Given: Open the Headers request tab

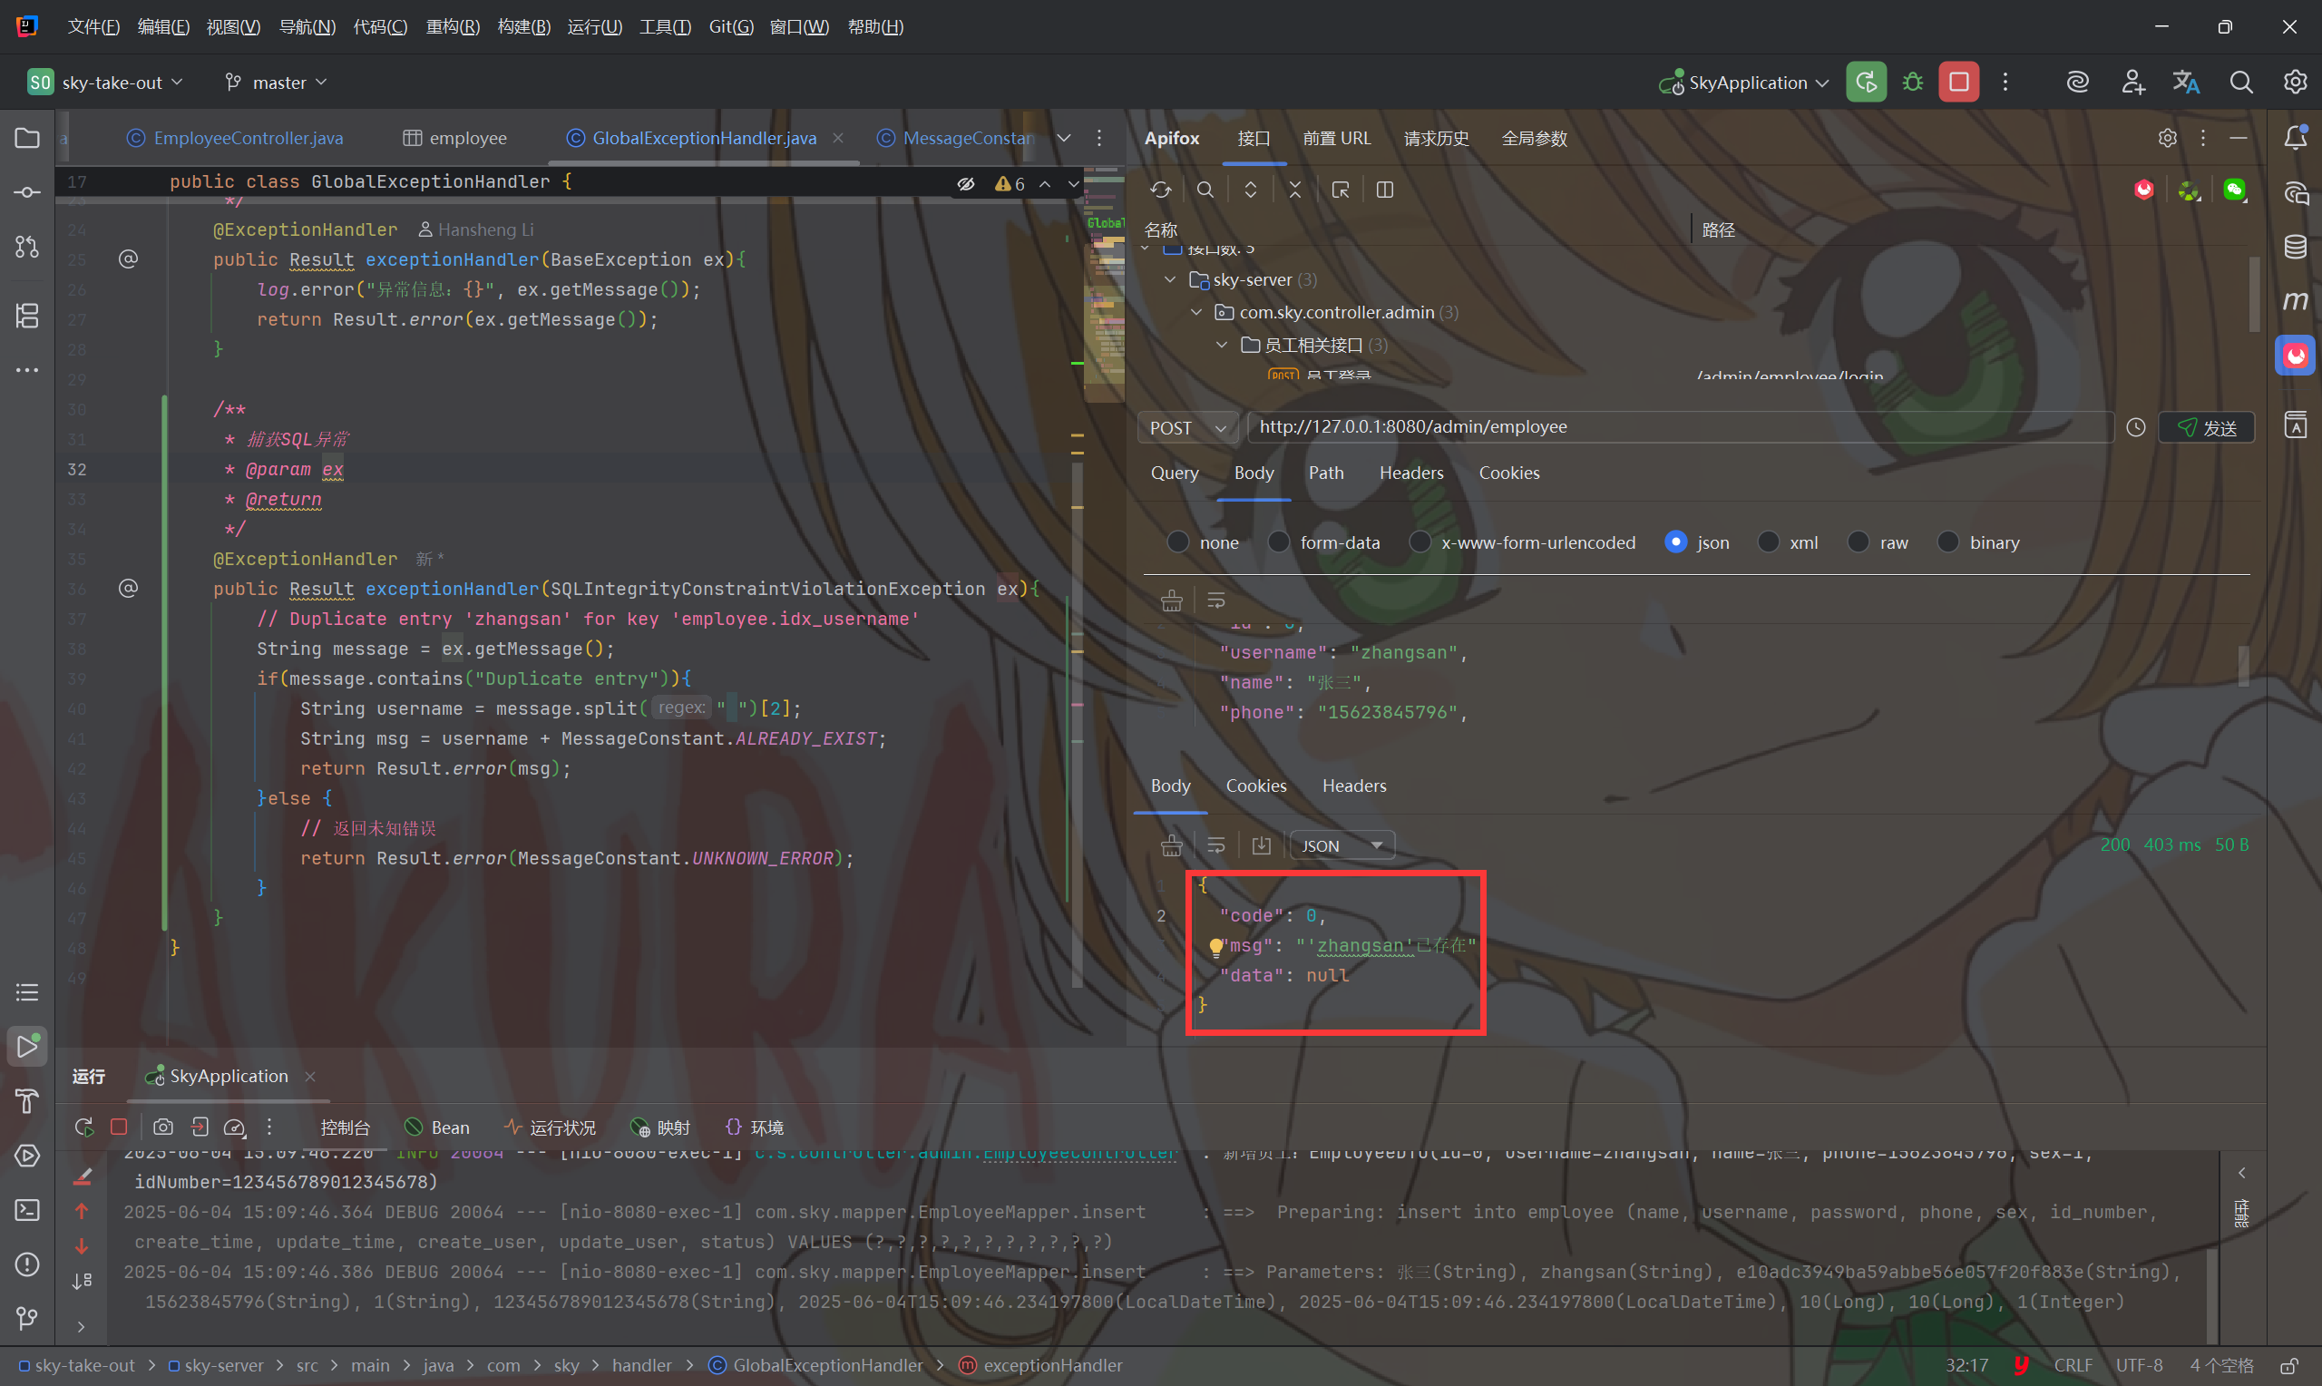Looking at the screenshot, I should pos(1410,473).
